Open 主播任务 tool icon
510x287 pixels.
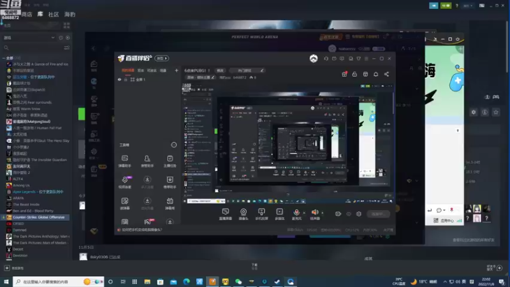coord(170,161)
